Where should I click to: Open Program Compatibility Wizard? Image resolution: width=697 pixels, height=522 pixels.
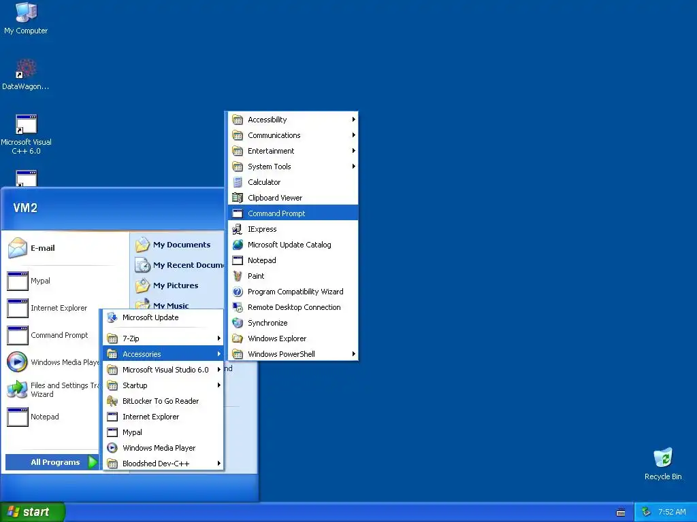click(x=293, y=292)
